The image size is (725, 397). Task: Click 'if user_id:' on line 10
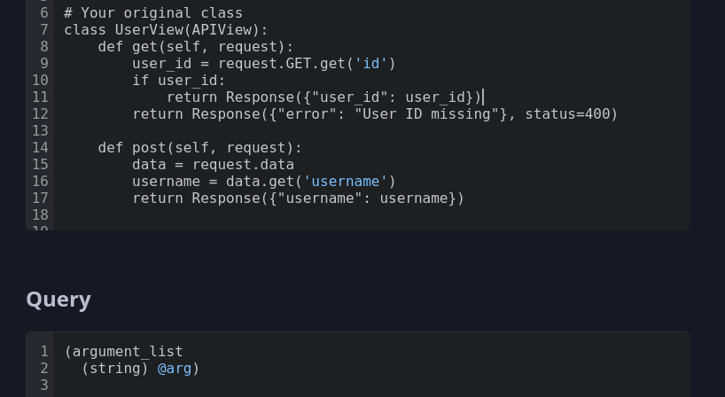pos(179,81)
